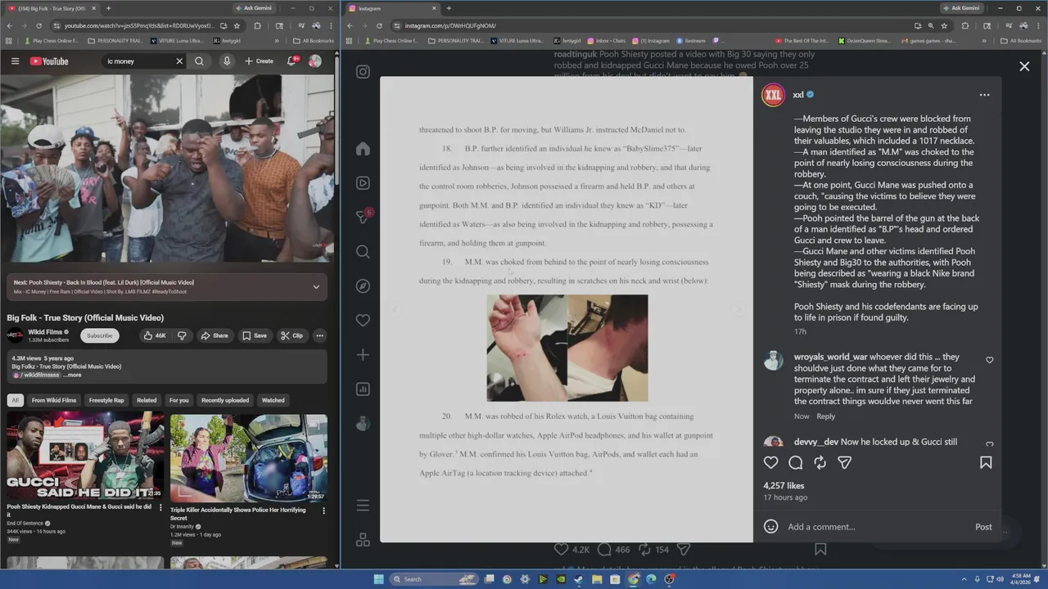The width and height of the screenshot is (1048, 589).
Task: Open 'Gucci Said He Did It' thumbnail
Action: (85, 457)
